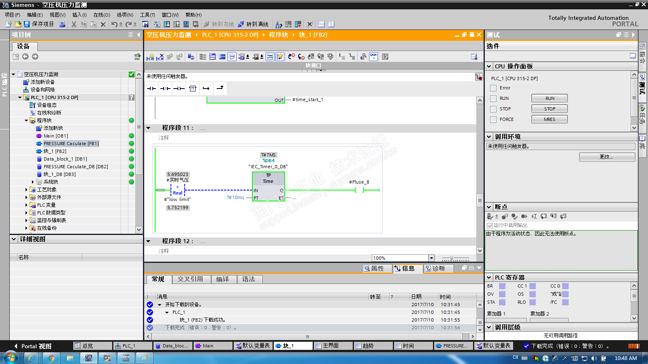Insert a normally closed contact
The height and width of the screenshot is (364, 648).
165,88
